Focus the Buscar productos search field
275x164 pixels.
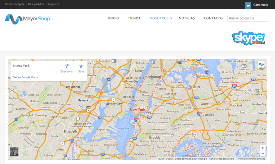click(x=248, y=18)
